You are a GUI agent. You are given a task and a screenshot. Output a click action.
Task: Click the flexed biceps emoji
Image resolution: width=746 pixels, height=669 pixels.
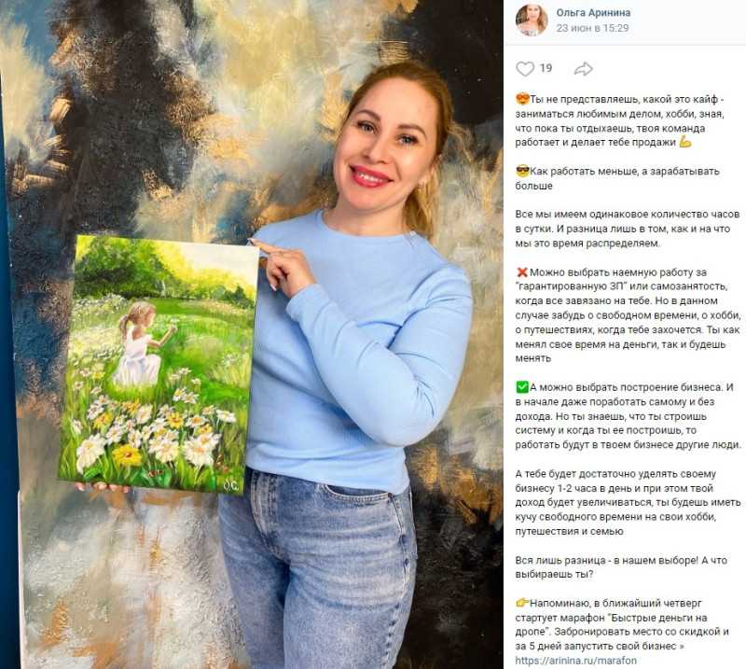point(684,143)
